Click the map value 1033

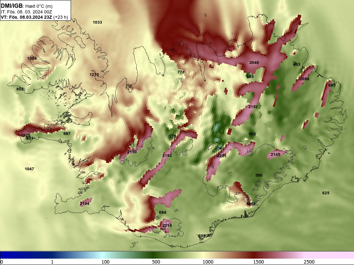pos(97,22)
